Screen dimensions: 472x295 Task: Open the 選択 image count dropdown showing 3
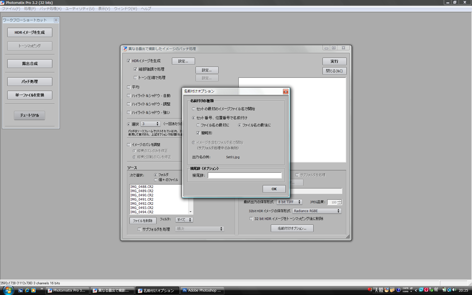pos(150,124)
